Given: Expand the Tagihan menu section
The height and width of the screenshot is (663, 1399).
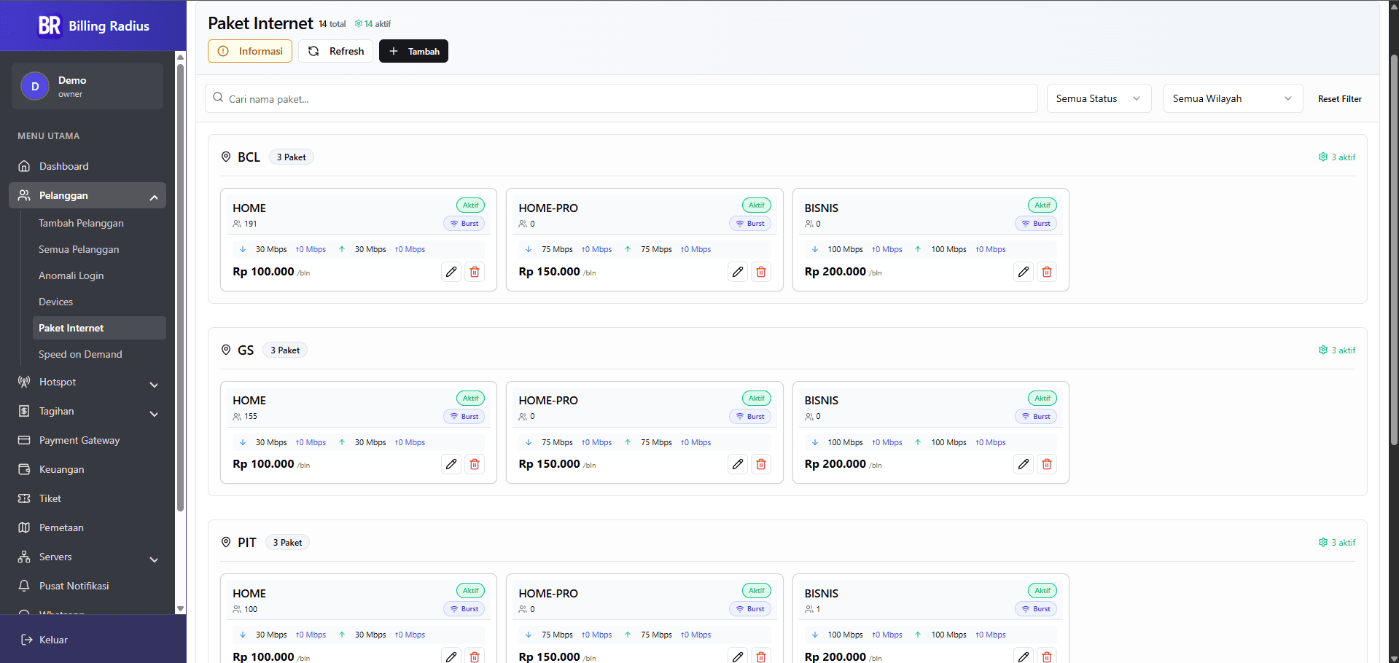Looking at the screenshot, I should (87, 411).
